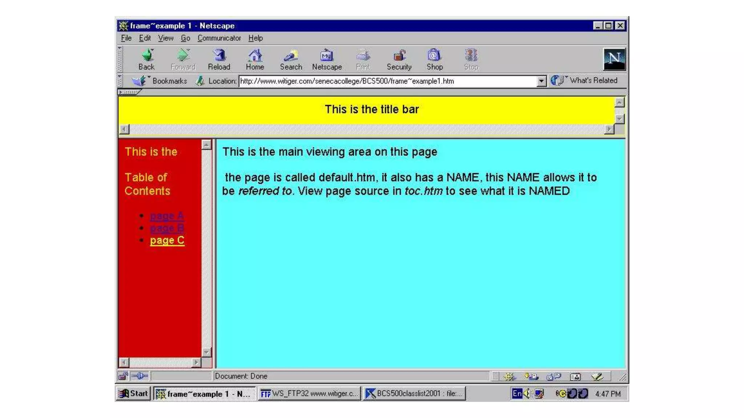Click the Netscape N logo
744x418 pixels.
(614, 59)
